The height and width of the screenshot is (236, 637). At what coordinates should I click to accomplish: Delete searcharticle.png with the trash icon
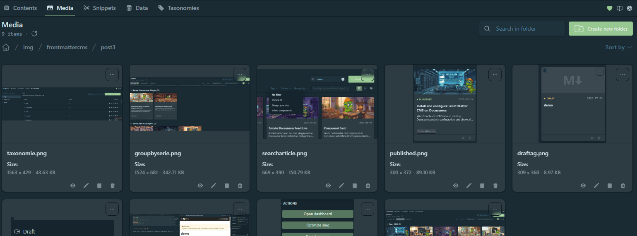tap(368, 185)
